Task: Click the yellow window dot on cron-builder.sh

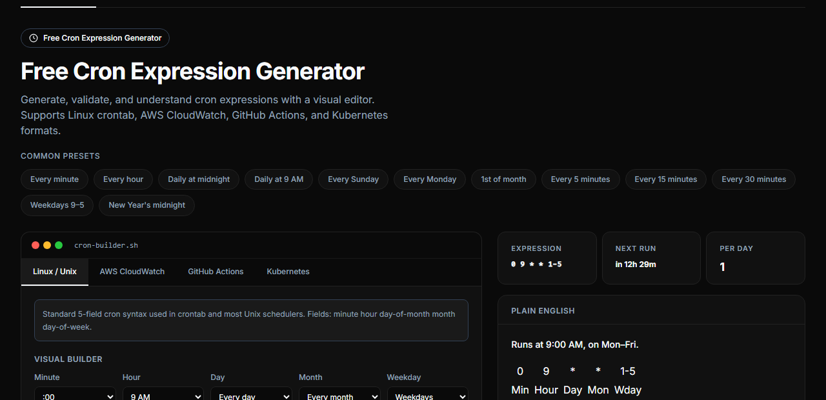Action: point(47,245)
